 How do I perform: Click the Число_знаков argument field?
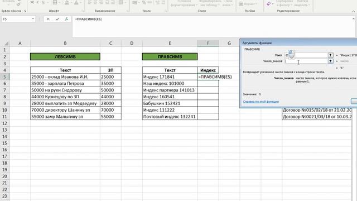306,61
